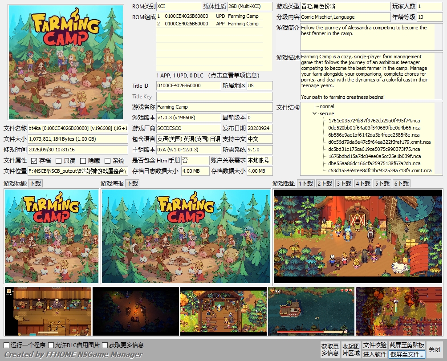Click the 游戏厂商 field SOEDESCO
This screenshot has width=447, height=361.
pos(189,128)
